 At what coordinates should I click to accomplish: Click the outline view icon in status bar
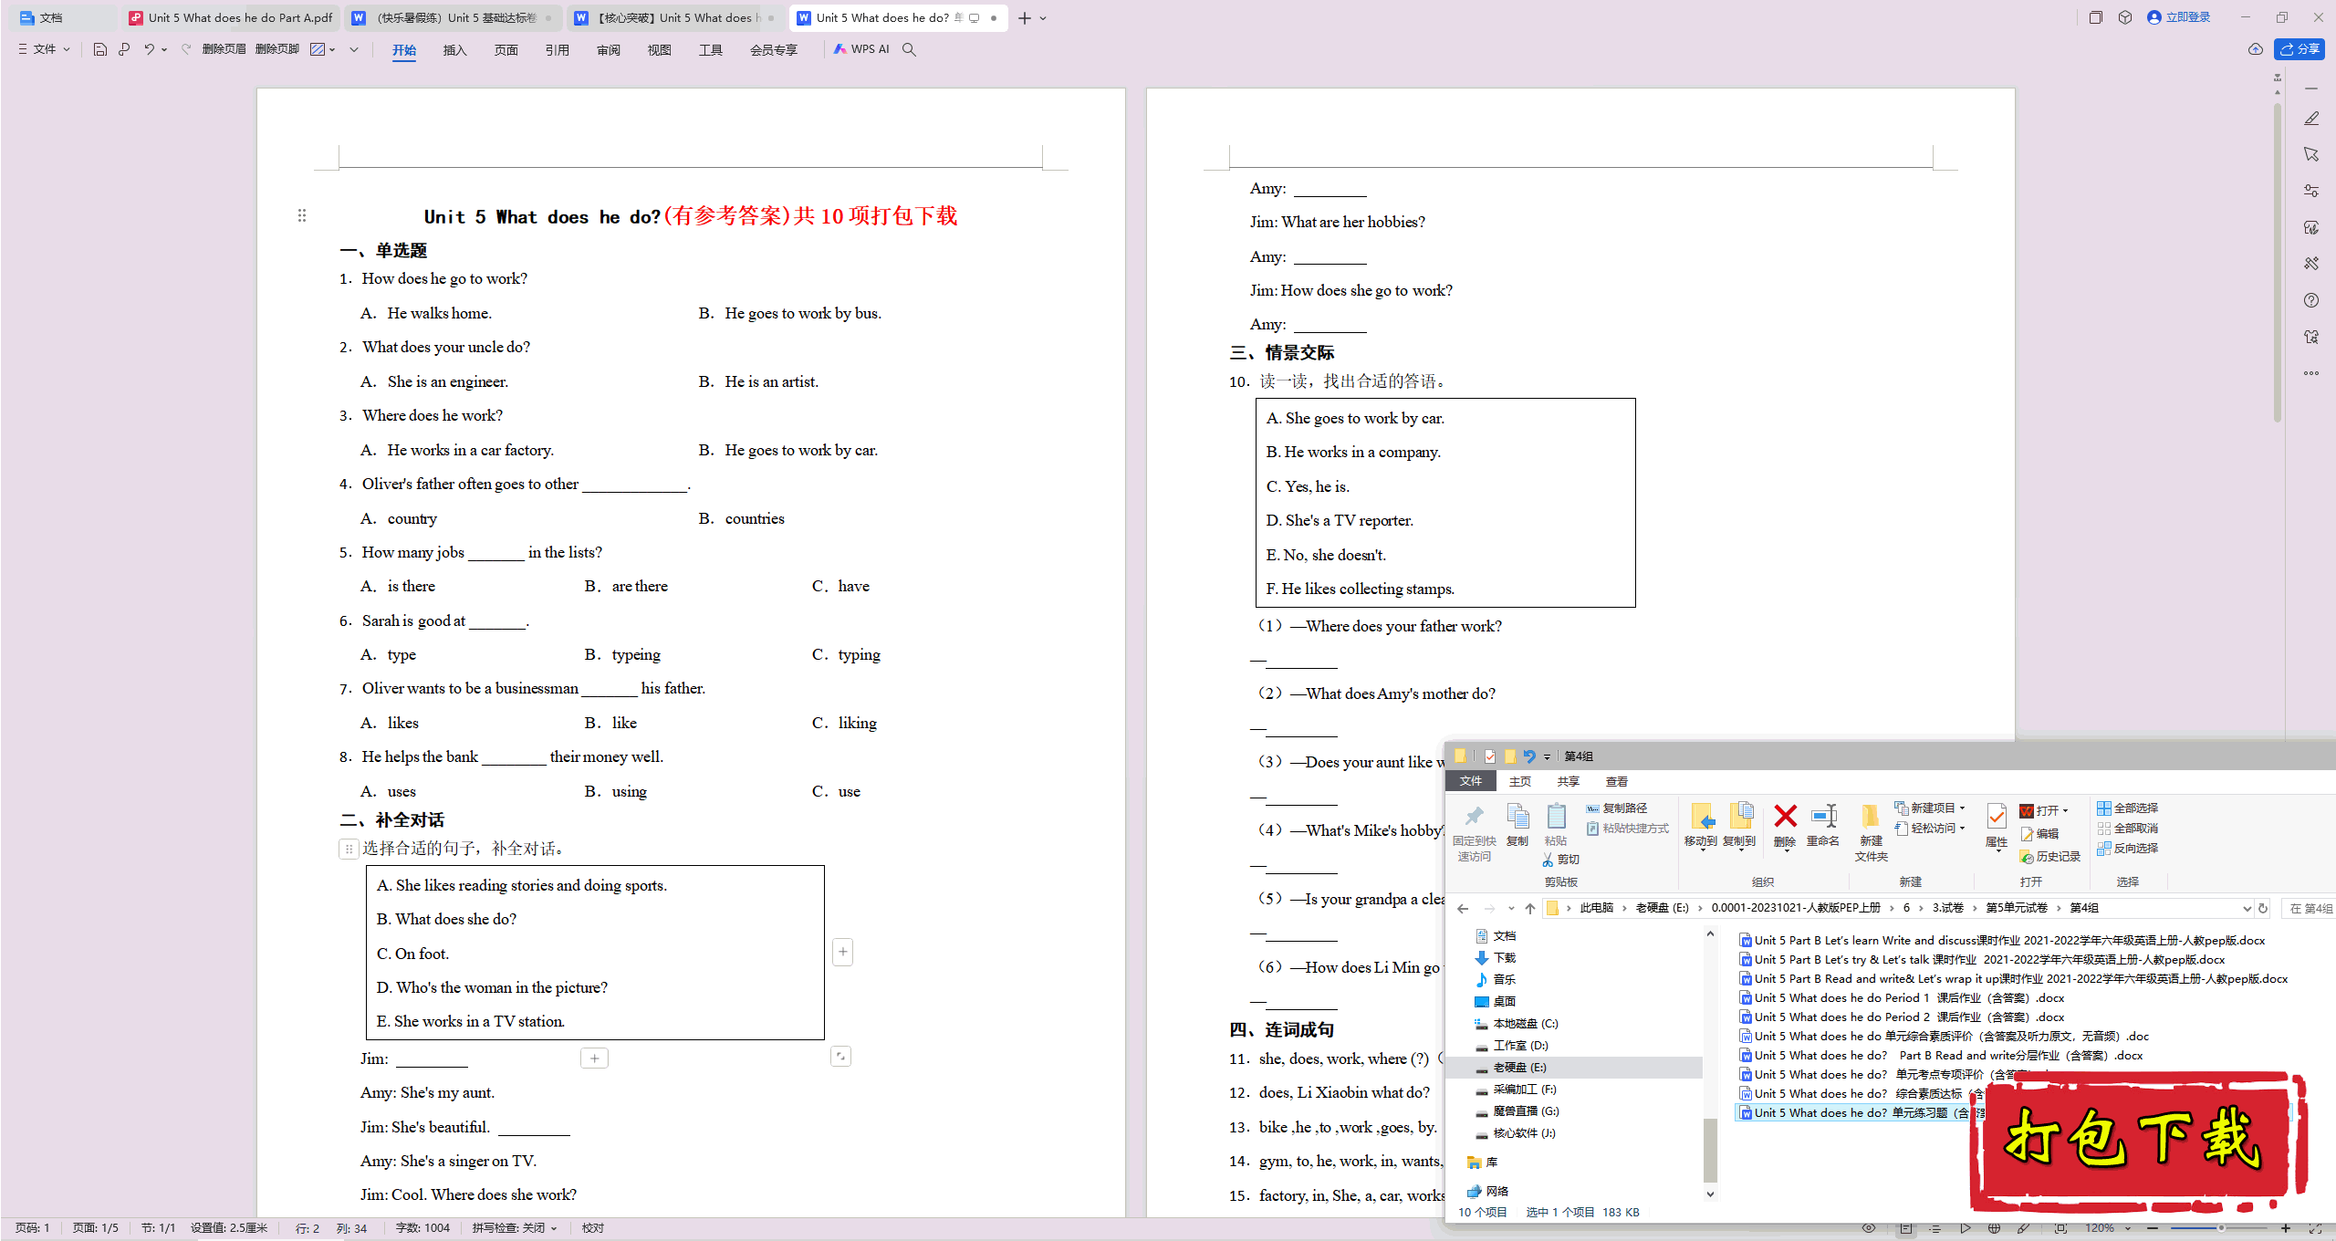(1934, 1228)
